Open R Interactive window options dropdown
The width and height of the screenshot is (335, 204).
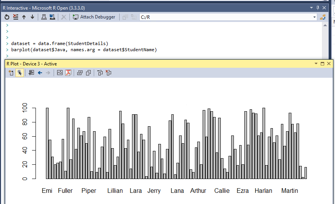pyautogui.click(x=311, y=8)
